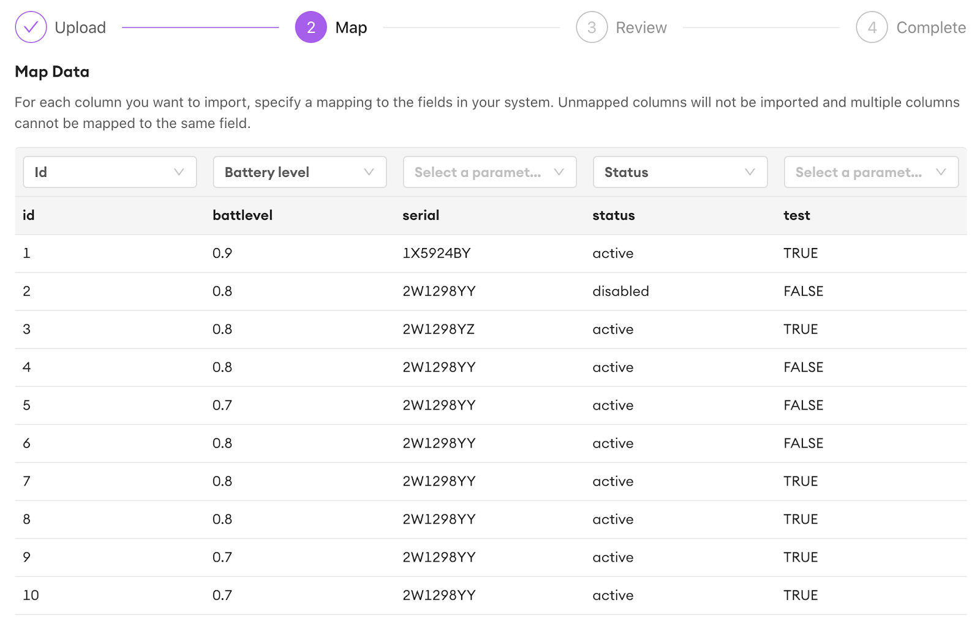Select serial cell '2W1298YZ'

tap(439, 329)
